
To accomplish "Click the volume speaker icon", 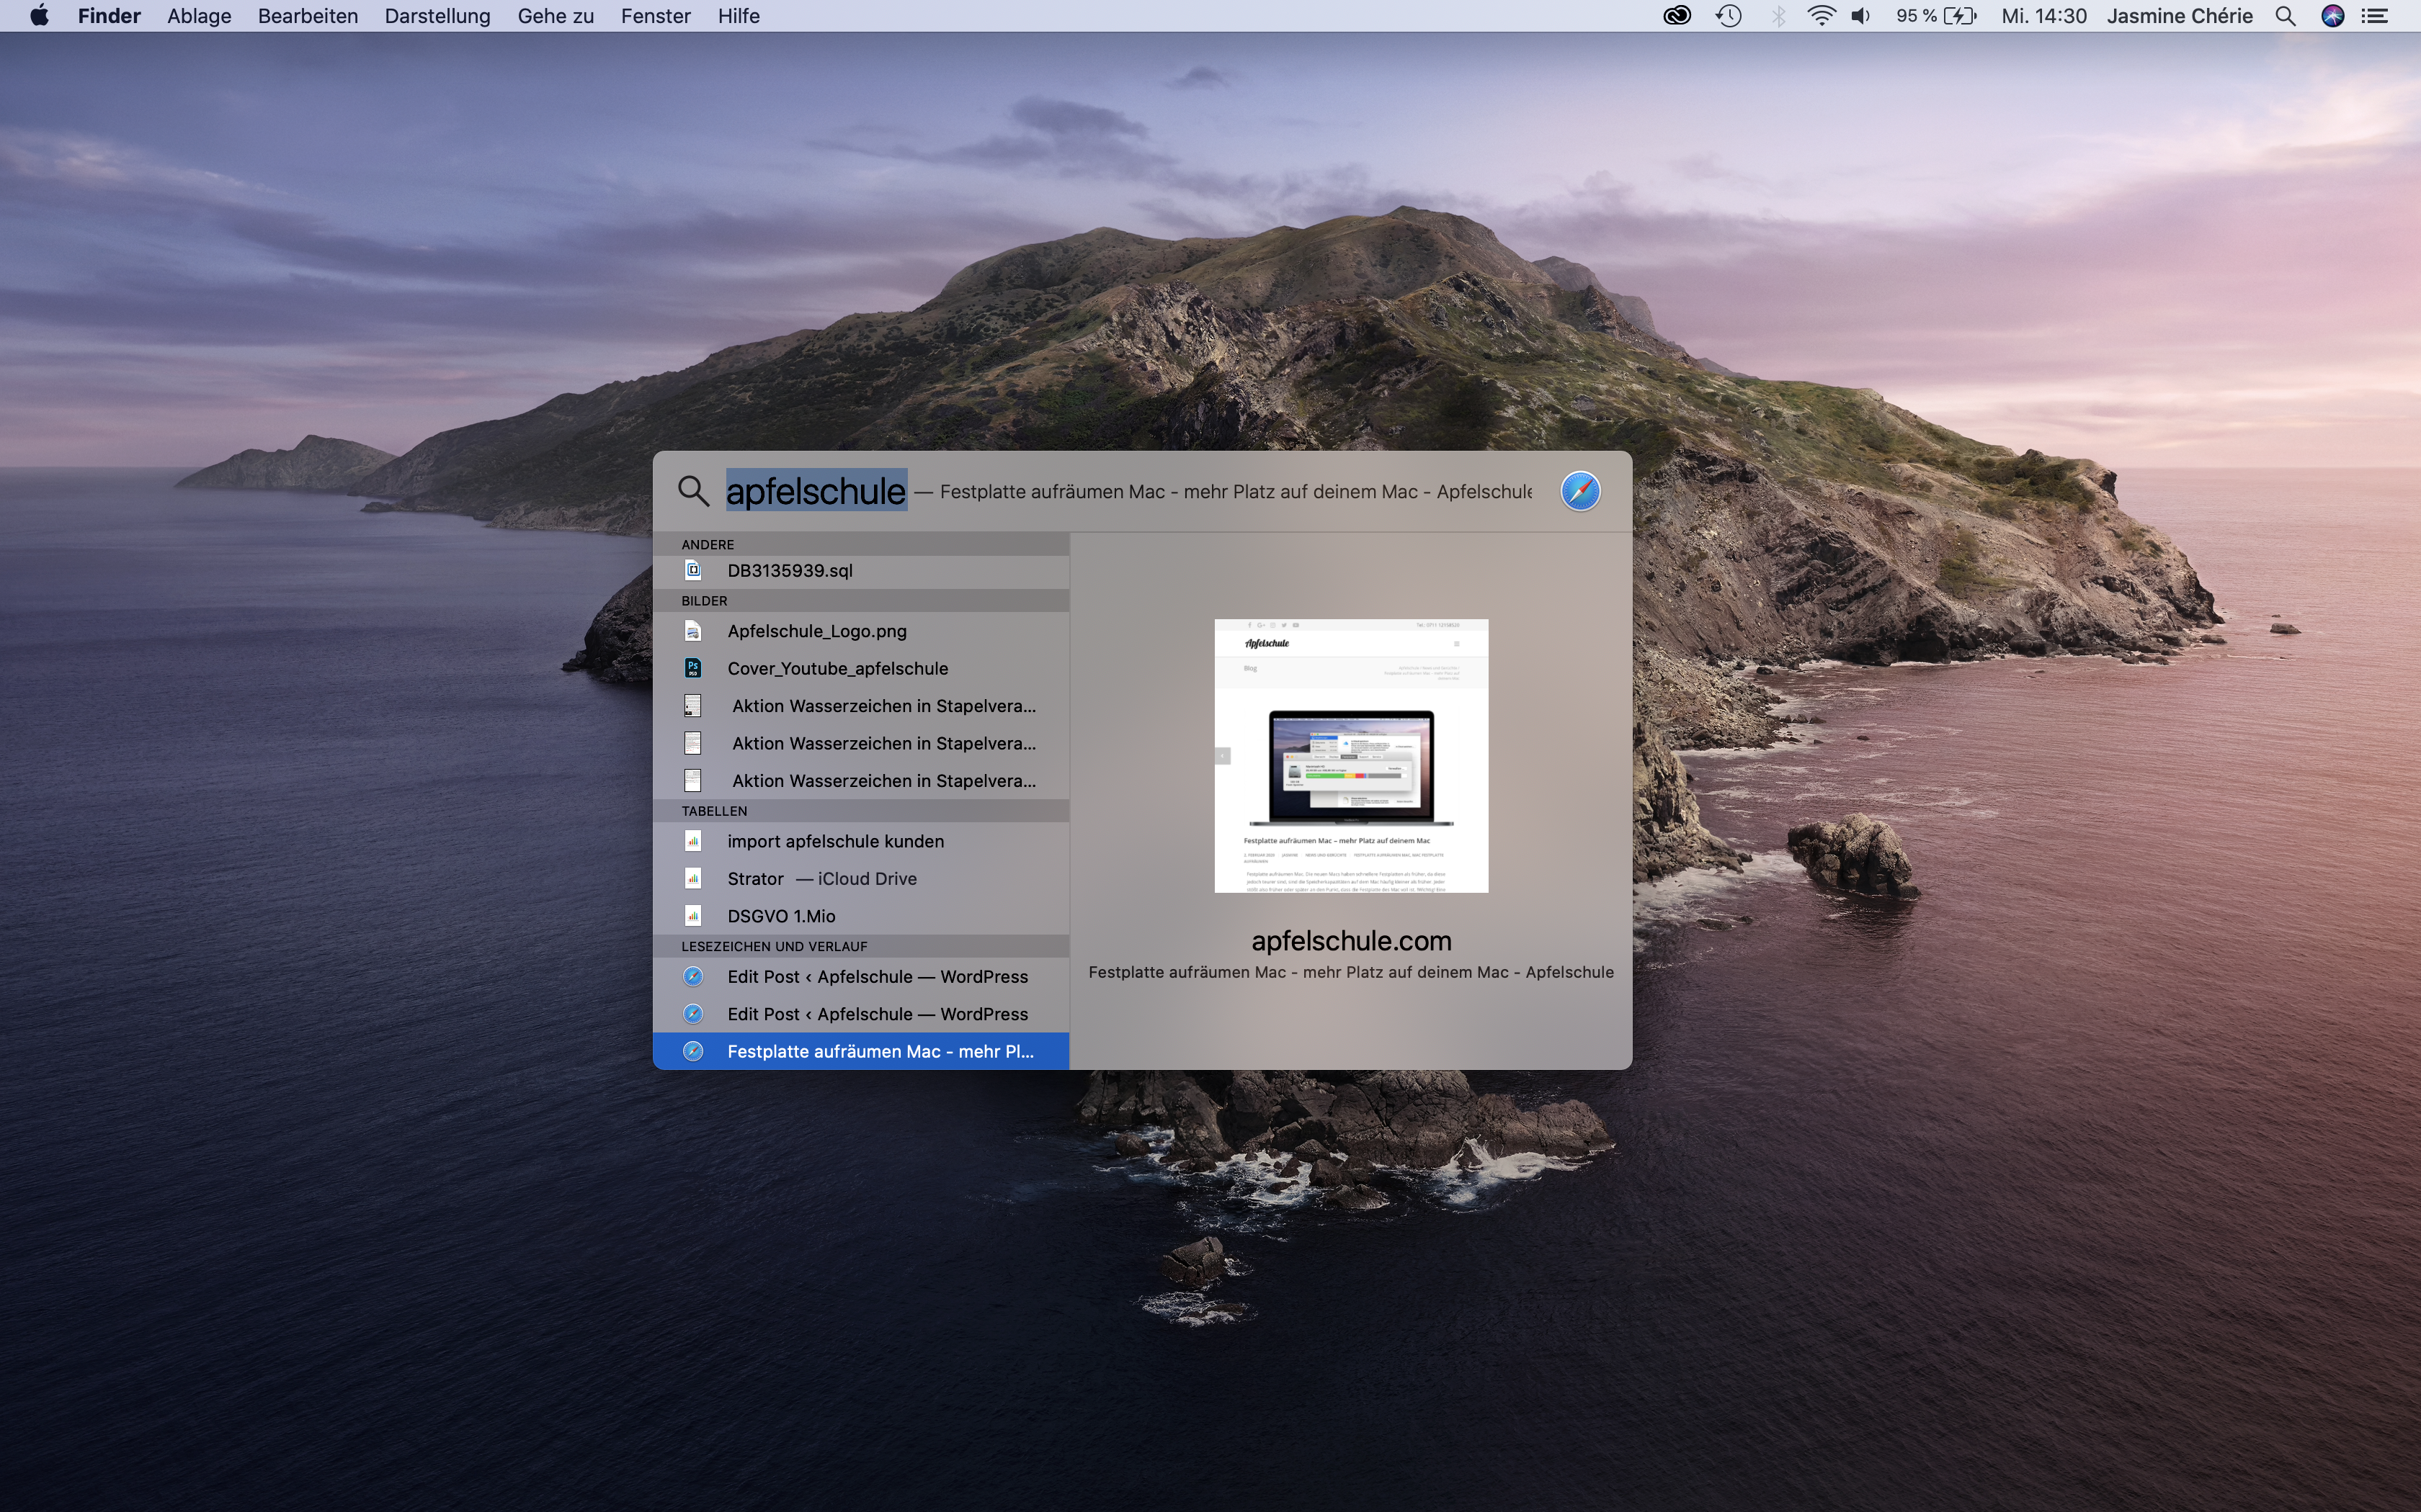I will pyautogui.click(x=1860, y=16).
